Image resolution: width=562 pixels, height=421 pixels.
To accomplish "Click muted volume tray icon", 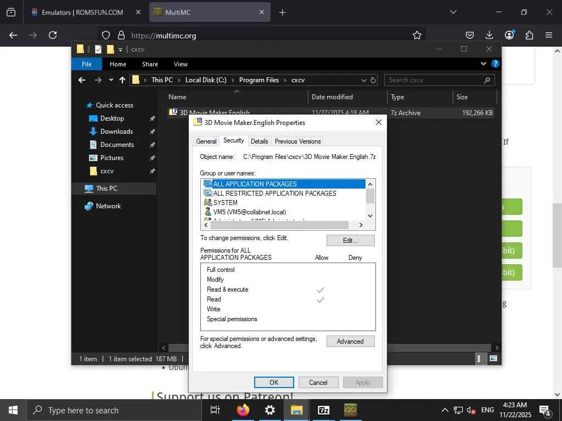I will pyautogui.click(x=471, y=410).
